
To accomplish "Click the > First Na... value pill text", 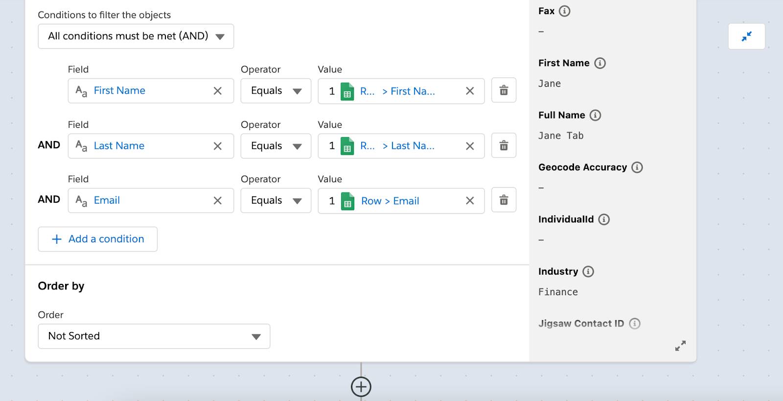I will (x=408, y=91).
